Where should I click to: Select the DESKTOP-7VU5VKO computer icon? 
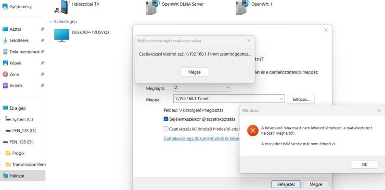tap(62, 36)
